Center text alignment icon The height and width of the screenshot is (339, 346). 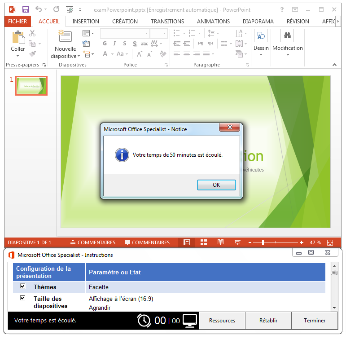click(x=187, y=54)
